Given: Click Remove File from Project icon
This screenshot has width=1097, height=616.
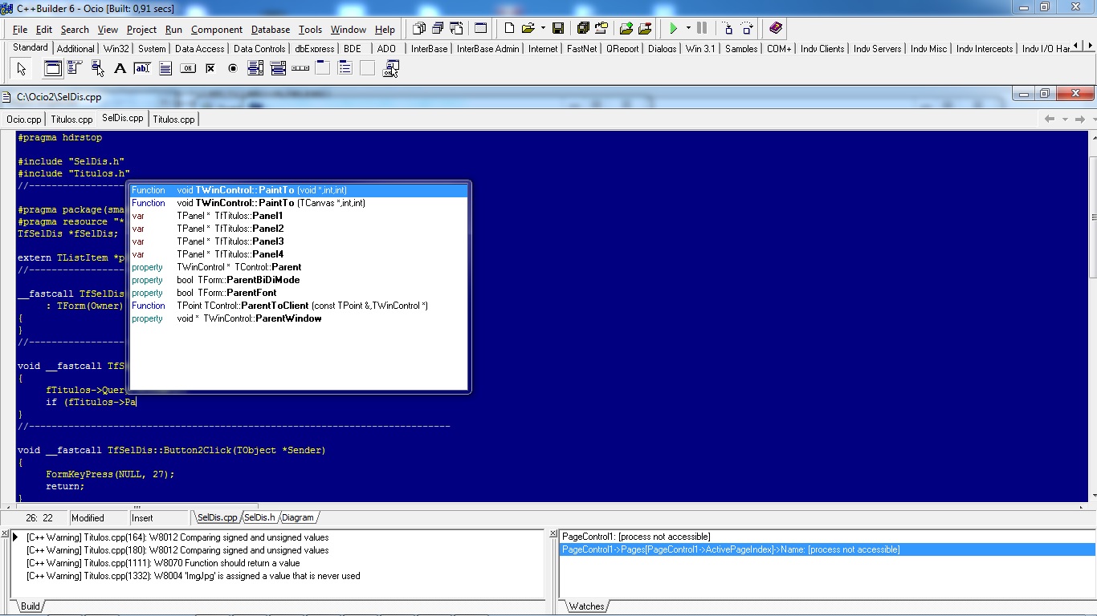Looking at the screenshot, I should click(645, 29).
